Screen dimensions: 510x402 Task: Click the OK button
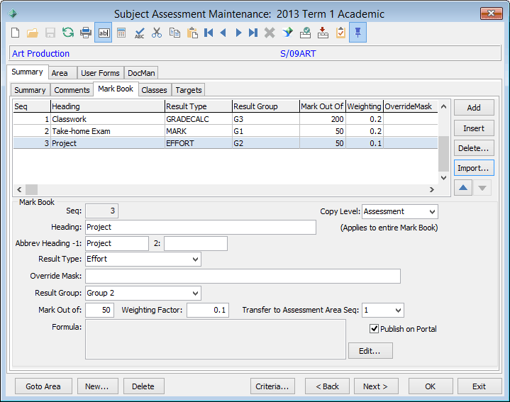[x=431, y=386]
